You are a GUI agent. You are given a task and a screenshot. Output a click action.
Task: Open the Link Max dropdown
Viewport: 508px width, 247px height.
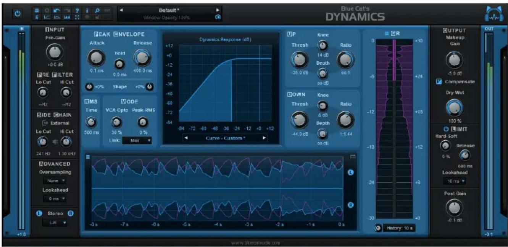[x=137, y=141]
